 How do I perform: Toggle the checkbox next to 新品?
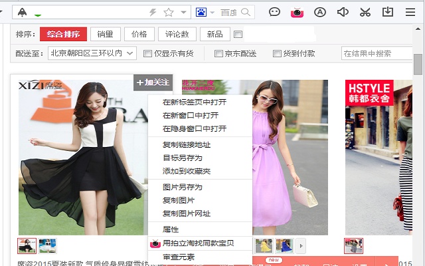click(238, 34)
